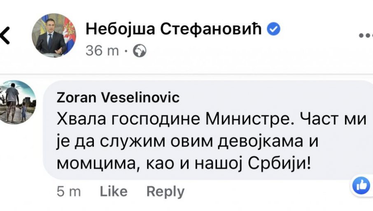Open the three-dot post options menu
Image resolution: width=373 pixels, height=211 pixels.
tap(366, 35)
